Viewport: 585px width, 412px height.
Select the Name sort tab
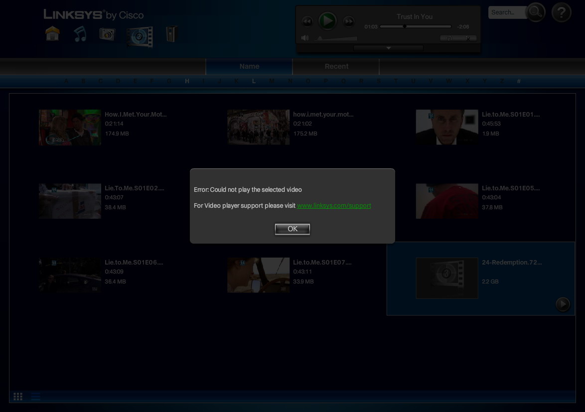pos(249,66)
